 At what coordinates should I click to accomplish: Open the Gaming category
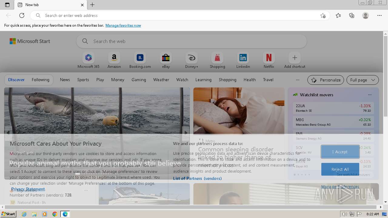coord(139,80)
